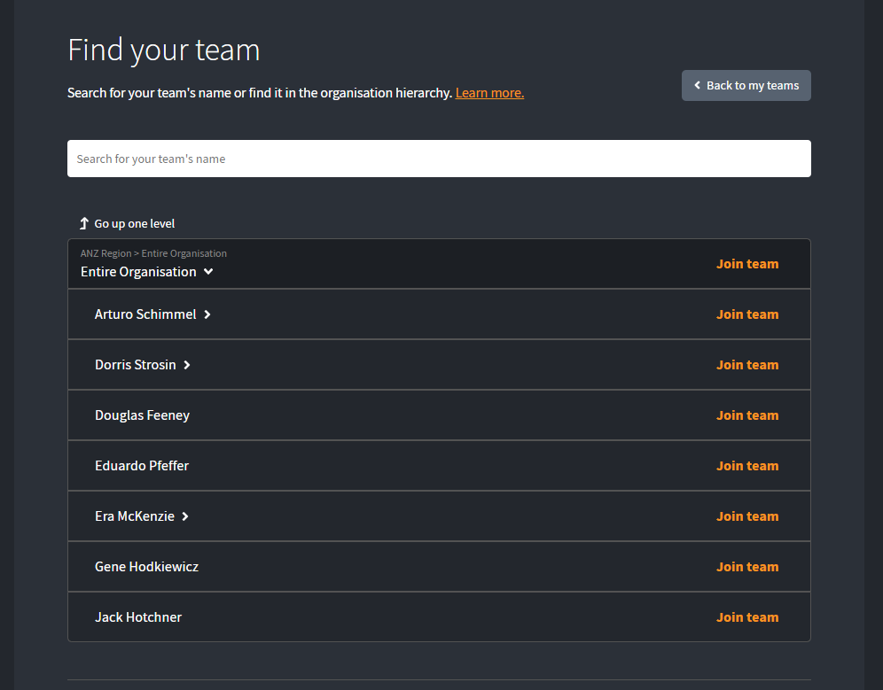Join Dorris Strosin's team
The width and height of the screenshot is (883, 690).
[x=747, y=365]
